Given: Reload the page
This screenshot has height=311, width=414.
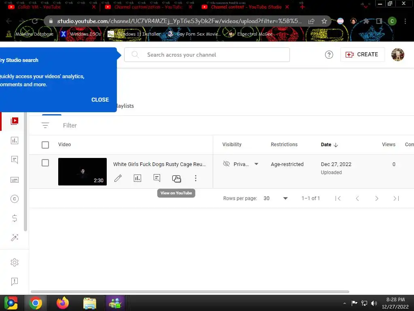Looking at the screenshot, I should [x=35, y=21].
